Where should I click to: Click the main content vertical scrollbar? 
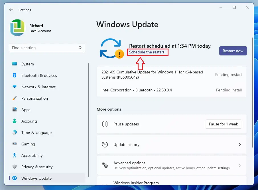click(x=253, y=93)
